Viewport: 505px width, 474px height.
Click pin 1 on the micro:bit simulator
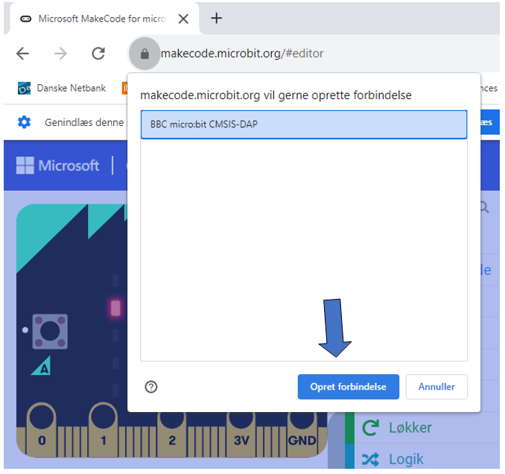(103, 429)
